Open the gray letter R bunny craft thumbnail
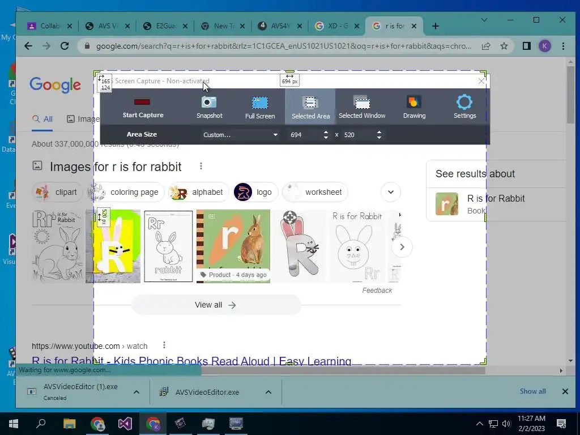The height and width of the screenshot is (435, 580). (x=300, y=246)
